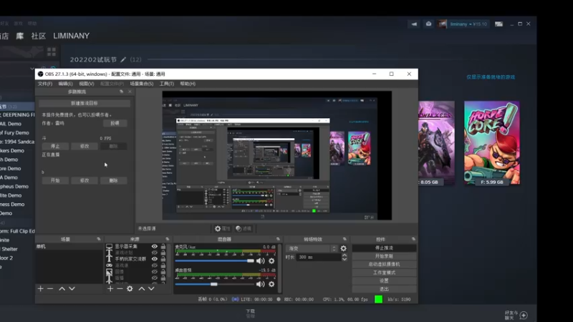Screen dimensions: 573x322
Task: Move the selected source up
Action: 141,289
